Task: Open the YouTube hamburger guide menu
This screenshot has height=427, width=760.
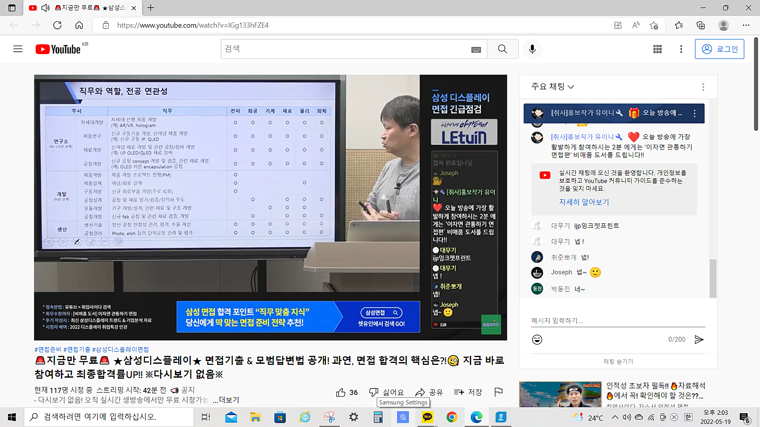Action: click(x=18, y=49)
